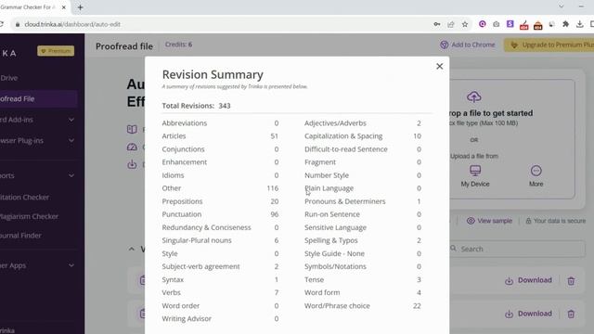Click the Revision Summary heading

click(x=213, y=74)
